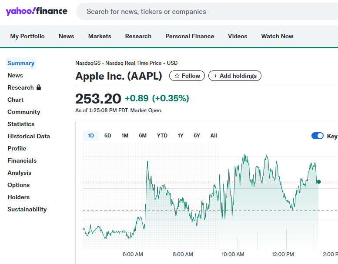Switch chart to 1M range
Viewport: 338px width, 264px height.
tap(125, 136)
